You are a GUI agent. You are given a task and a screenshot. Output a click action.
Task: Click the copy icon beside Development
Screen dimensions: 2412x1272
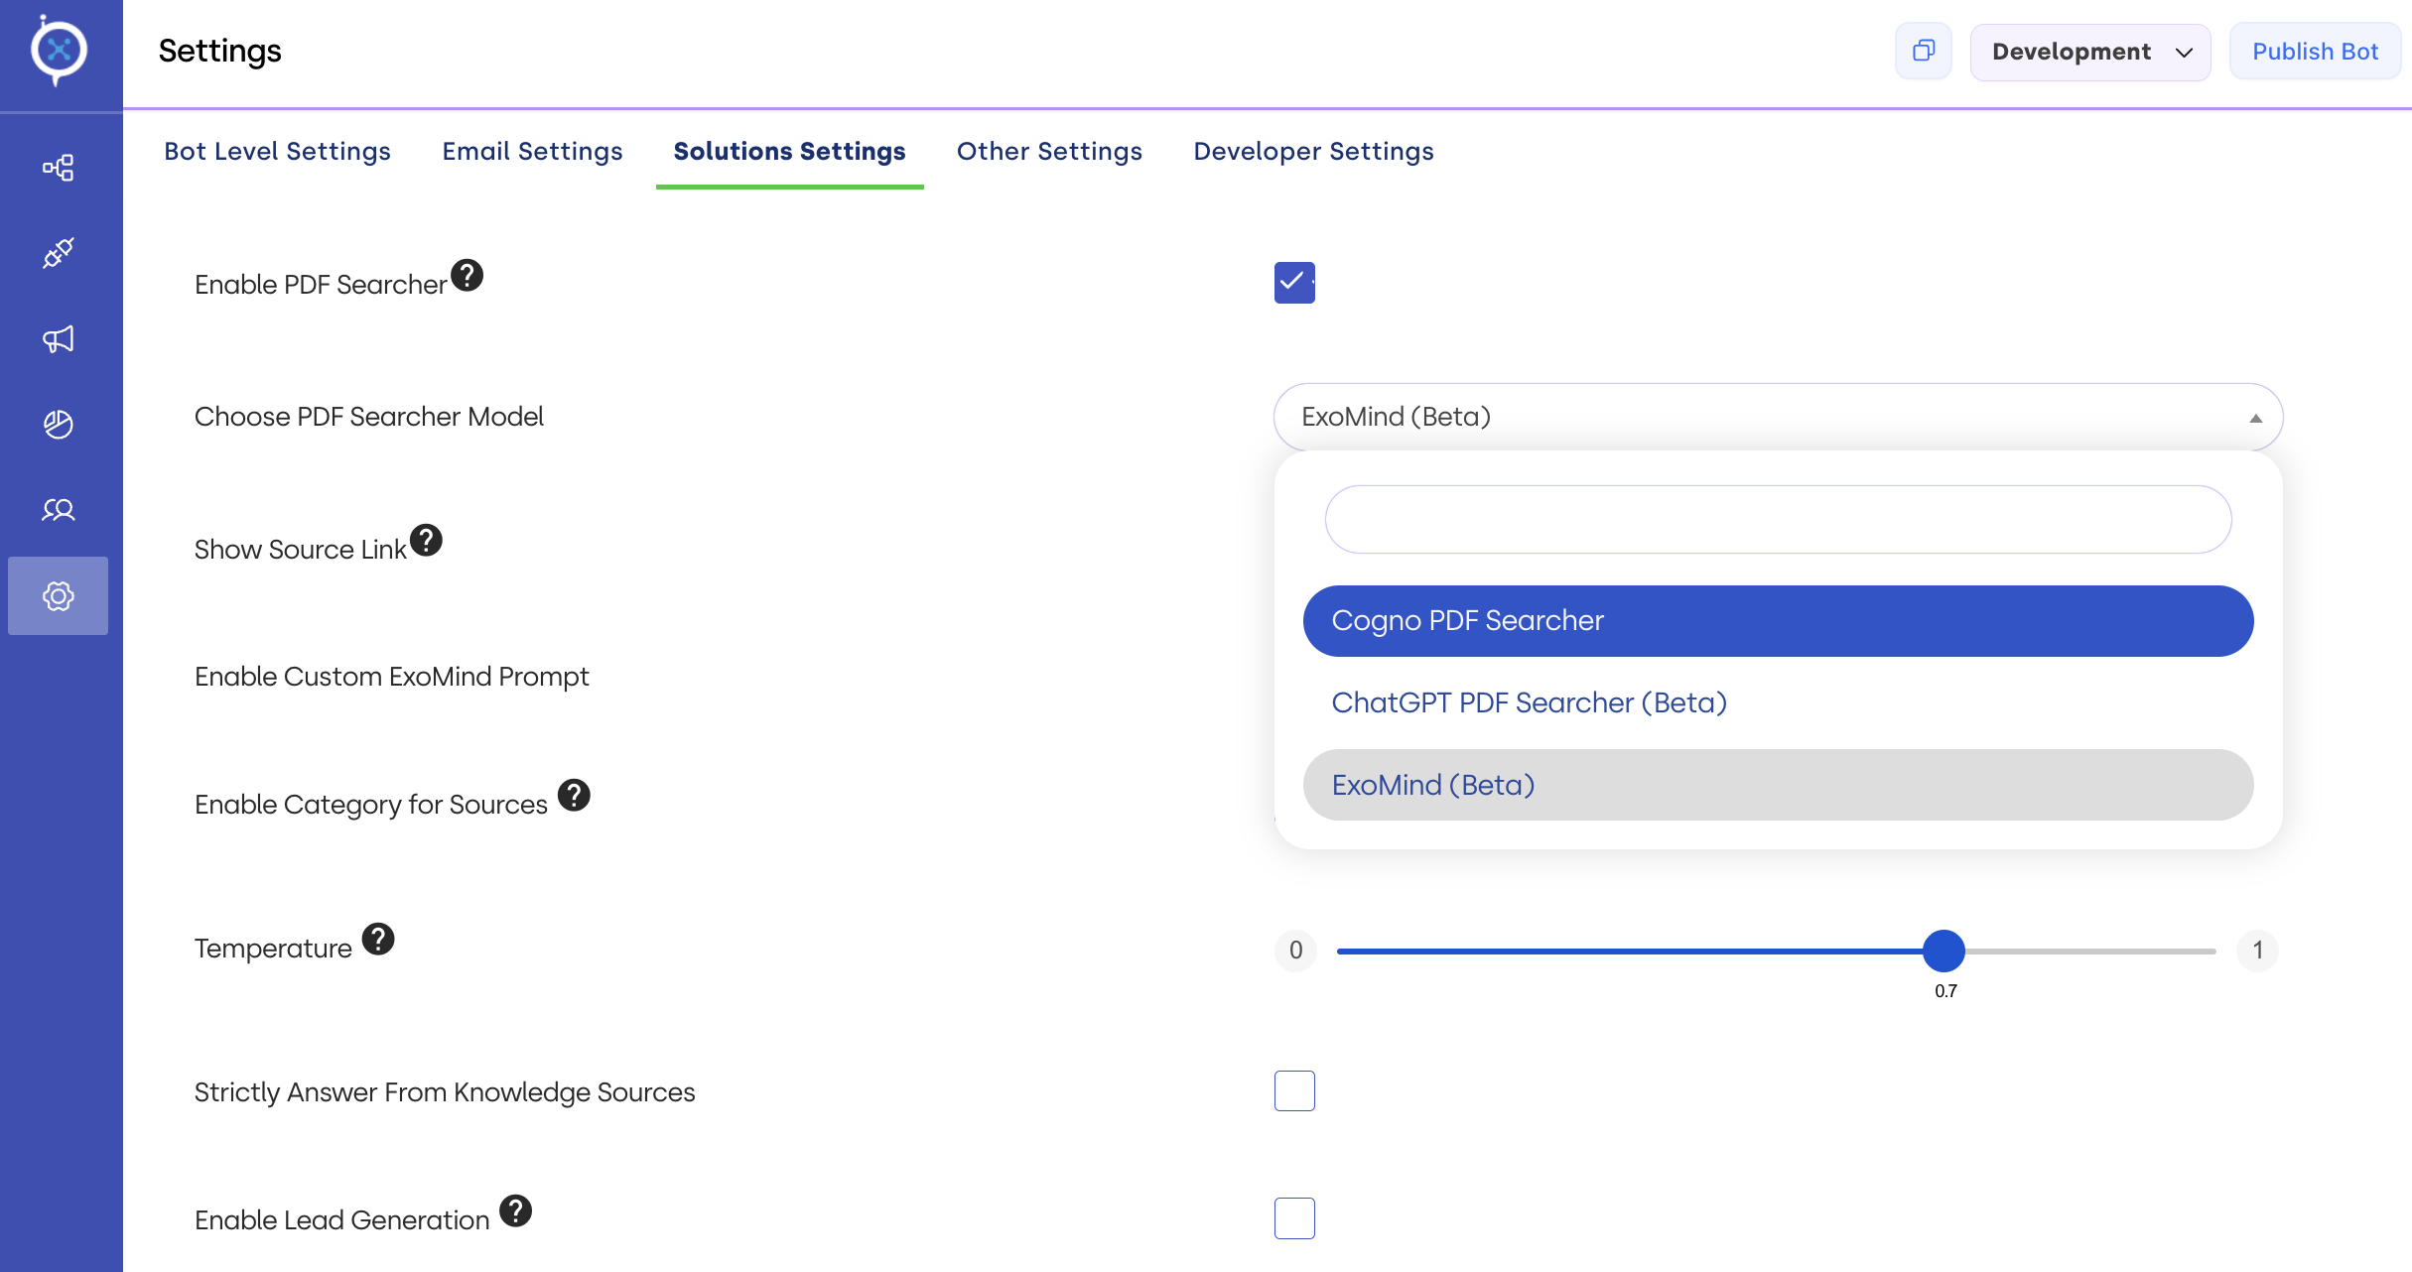click(1924, 52)
